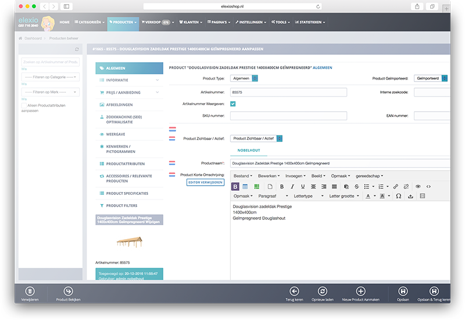Click the Productnaam input field
Viewport: 465px width, 320px height.
340,163
